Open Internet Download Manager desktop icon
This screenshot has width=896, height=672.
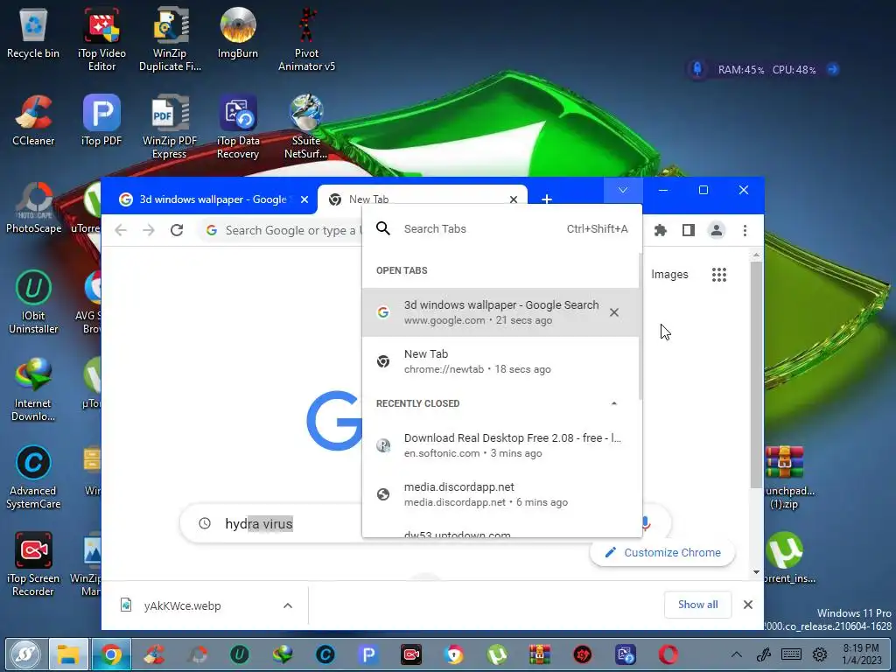(x=33, y=389)
